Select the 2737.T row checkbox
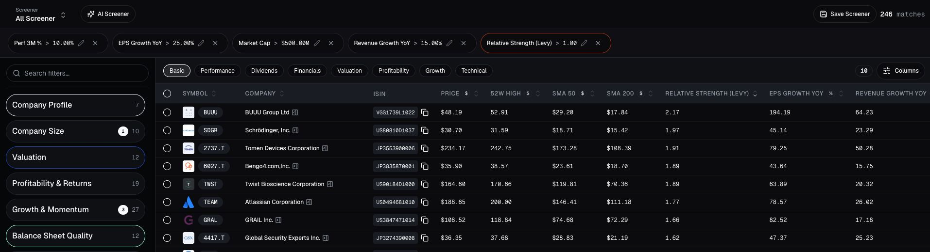The width and height of the screenshot is (930, 252). (167, 148)
